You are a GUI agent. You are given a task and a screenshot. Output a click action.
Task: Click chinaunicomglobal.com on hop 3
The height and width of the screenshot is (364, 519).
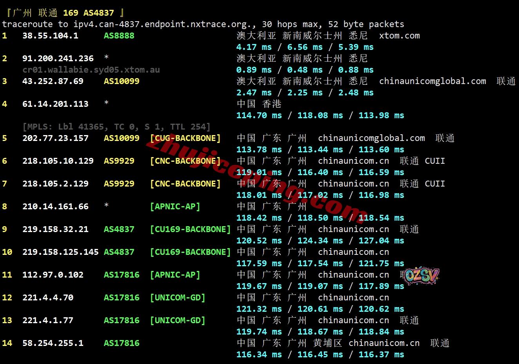(x=432, y=81)
